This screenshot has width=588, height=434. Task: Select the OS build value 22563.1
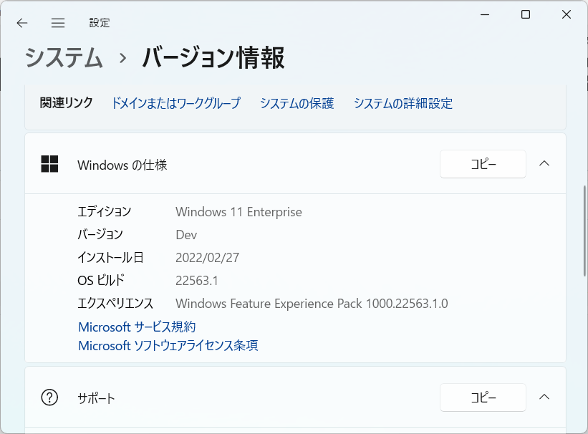[197, 281]
